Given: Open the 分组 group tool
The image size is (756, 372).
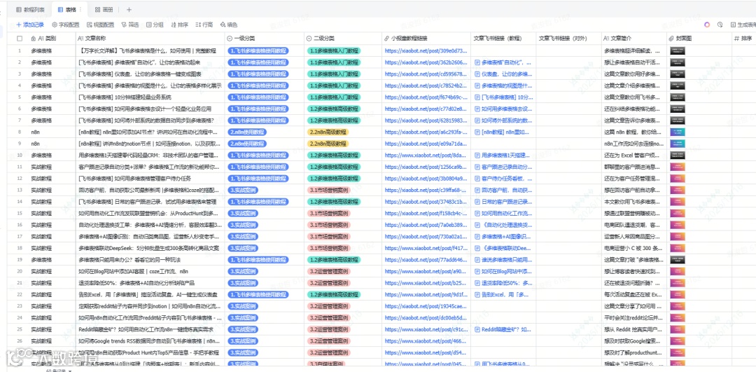Looking at the screenshot, I should pyautogui.click(x=155, y=25).
